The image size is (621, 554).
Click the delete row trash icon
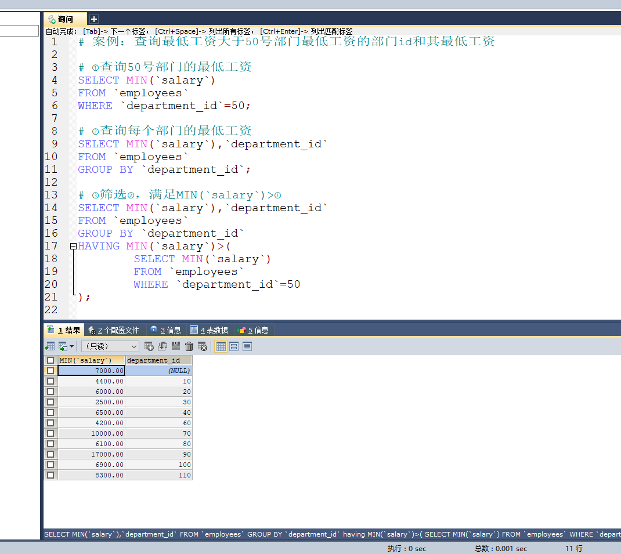(189, 346)
